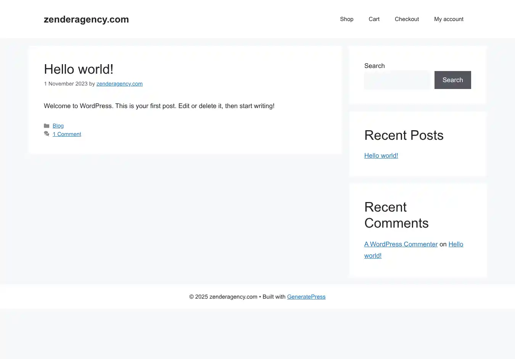Open the Hello world! post title
The image size is (515, 359).
coord(79,69)
